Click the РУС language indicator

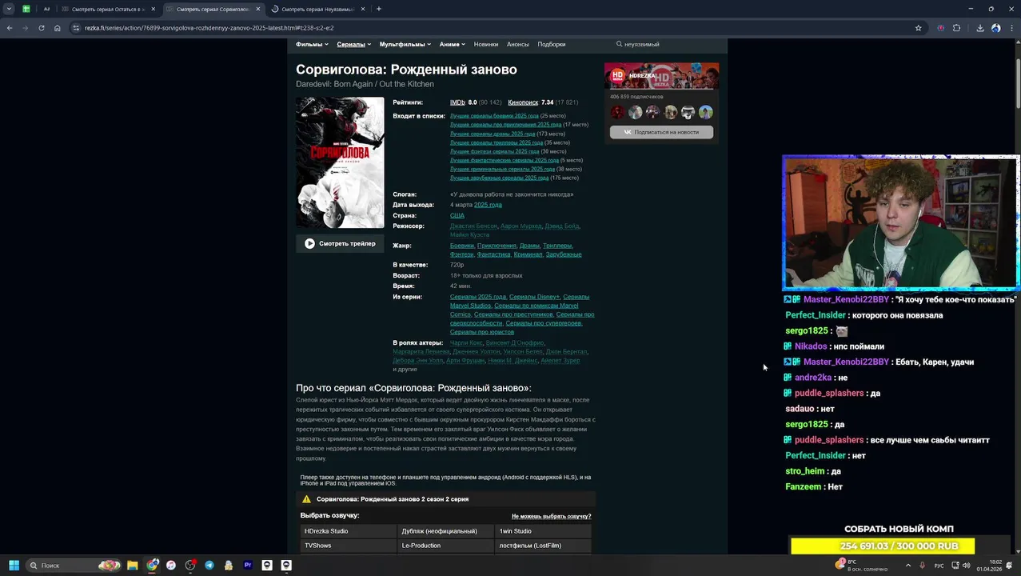click(939, 565)
